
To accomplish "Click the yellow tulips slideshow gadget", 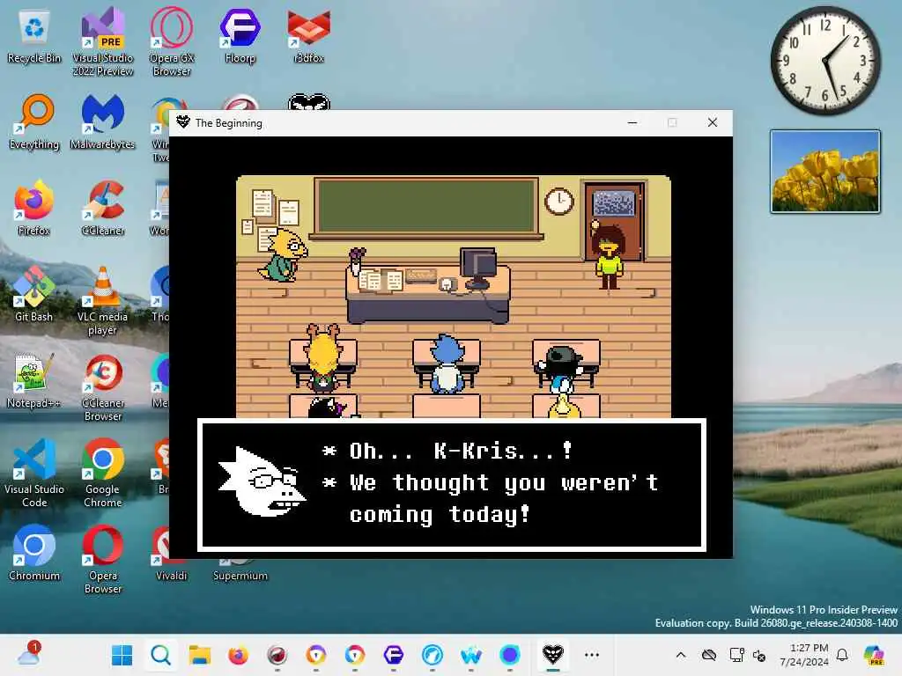I will coord(824,172).
